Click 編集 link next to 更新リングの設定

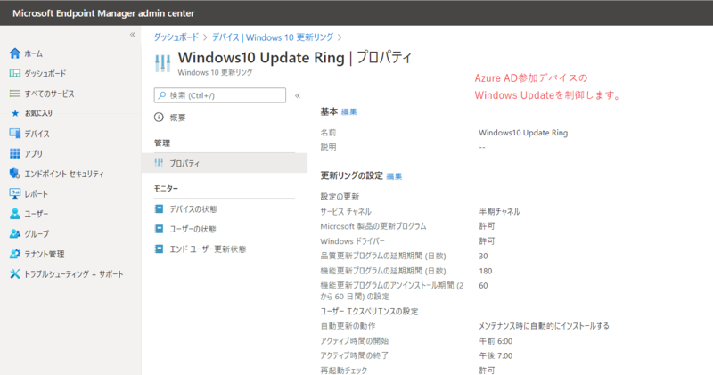394,176
